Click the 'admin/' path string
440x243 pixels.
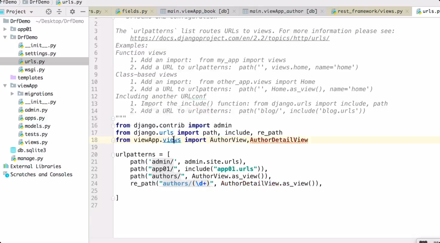point(163,162)
